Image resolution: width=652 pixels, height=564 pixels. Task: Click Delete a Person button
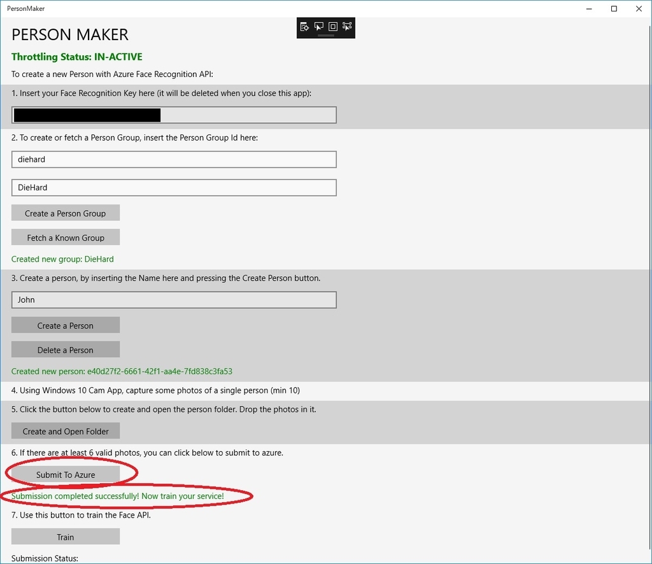(x=66, y=350)
